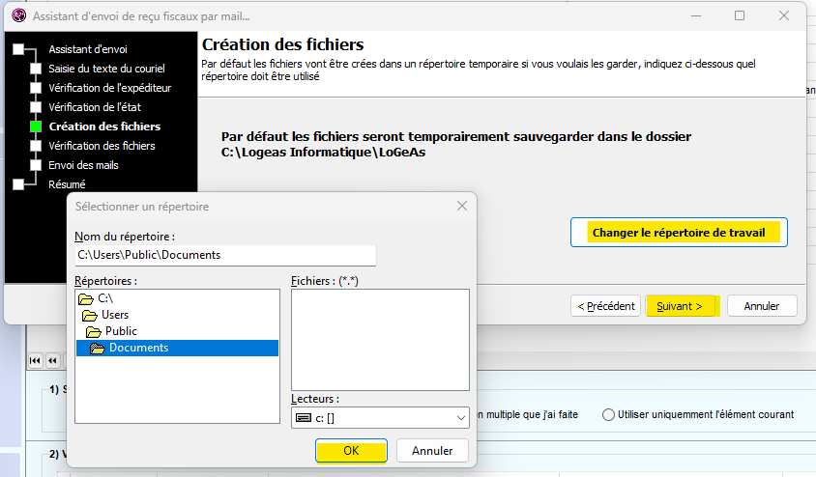Select the 'Résumé' step in wizard sidebar

pos(67,184)
